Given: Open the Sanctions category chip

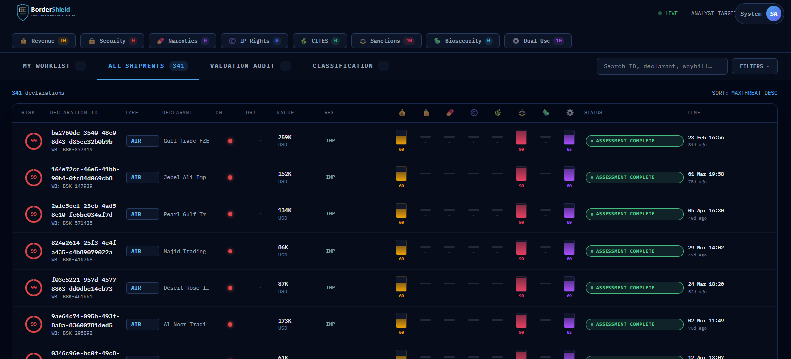Looking at the screenshot, I should (386, 41).
